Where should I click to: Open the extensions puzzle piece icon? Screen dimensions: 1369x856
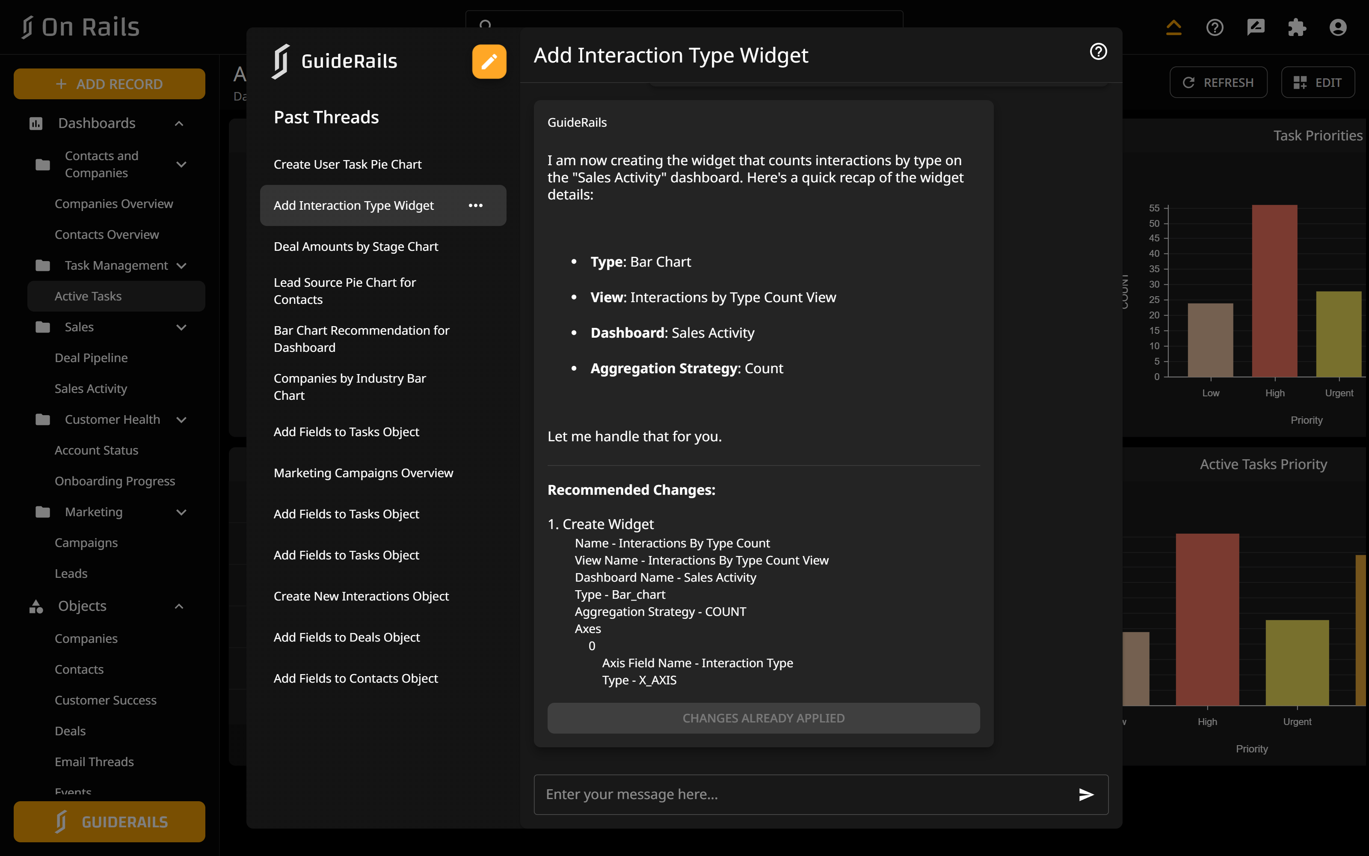click(1297, 27)
